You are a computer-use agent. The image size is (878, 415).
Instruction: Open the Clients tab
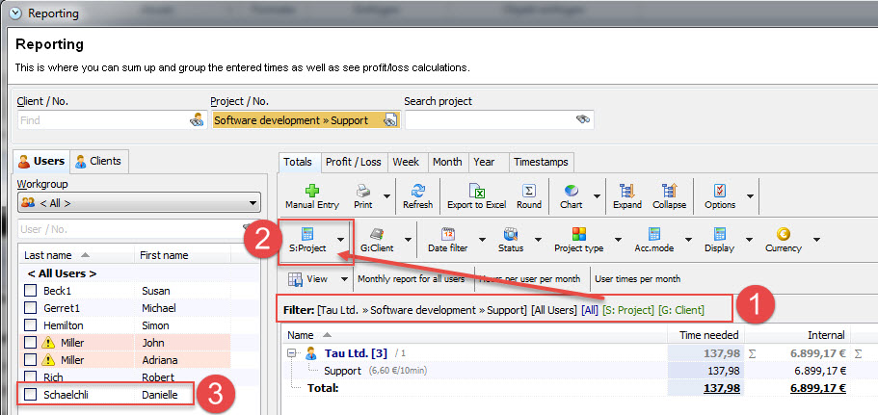pos(98,161)
